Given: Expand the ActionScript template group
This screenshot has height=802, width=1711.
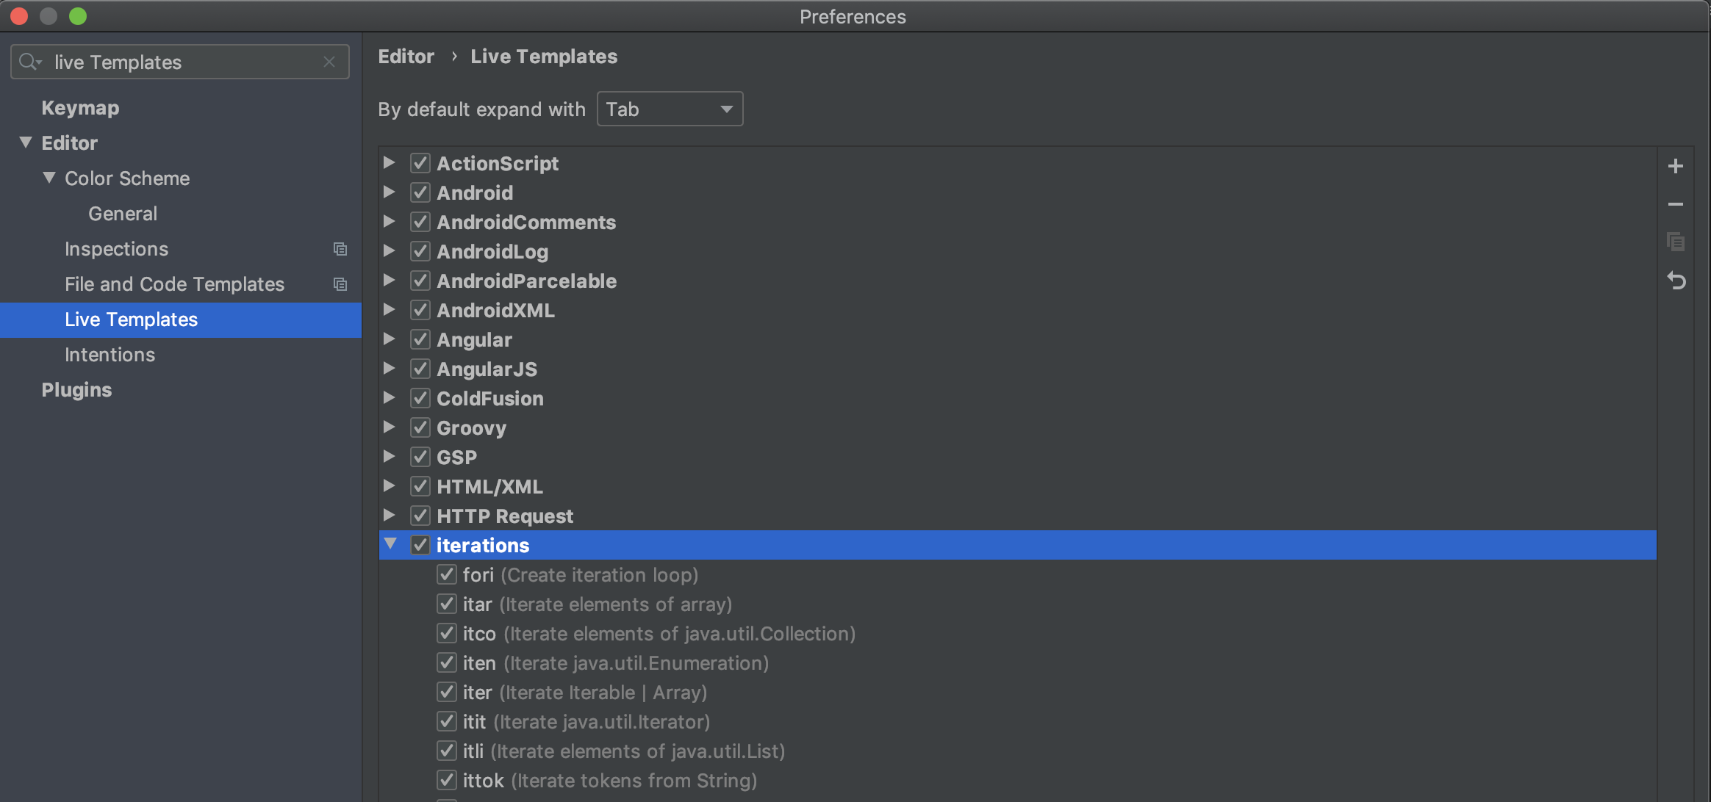Looking at the screenshot, I should pos(390,163).
